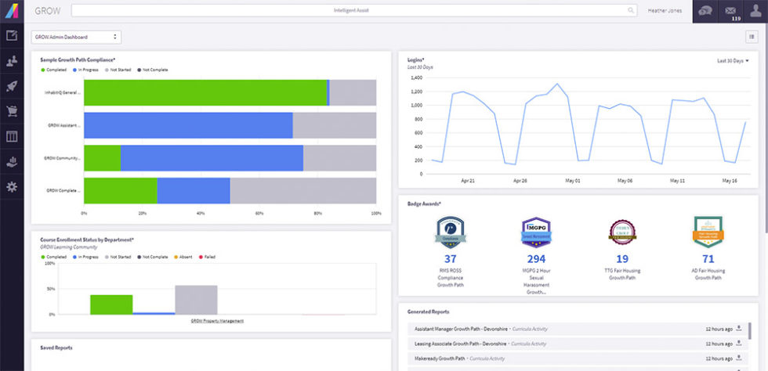Toggle Completed legend in Course Enrollment chart
Screen dimensions: 768x371
54,257
